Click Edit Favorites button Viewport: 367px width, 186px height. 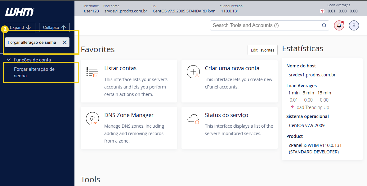263,50
